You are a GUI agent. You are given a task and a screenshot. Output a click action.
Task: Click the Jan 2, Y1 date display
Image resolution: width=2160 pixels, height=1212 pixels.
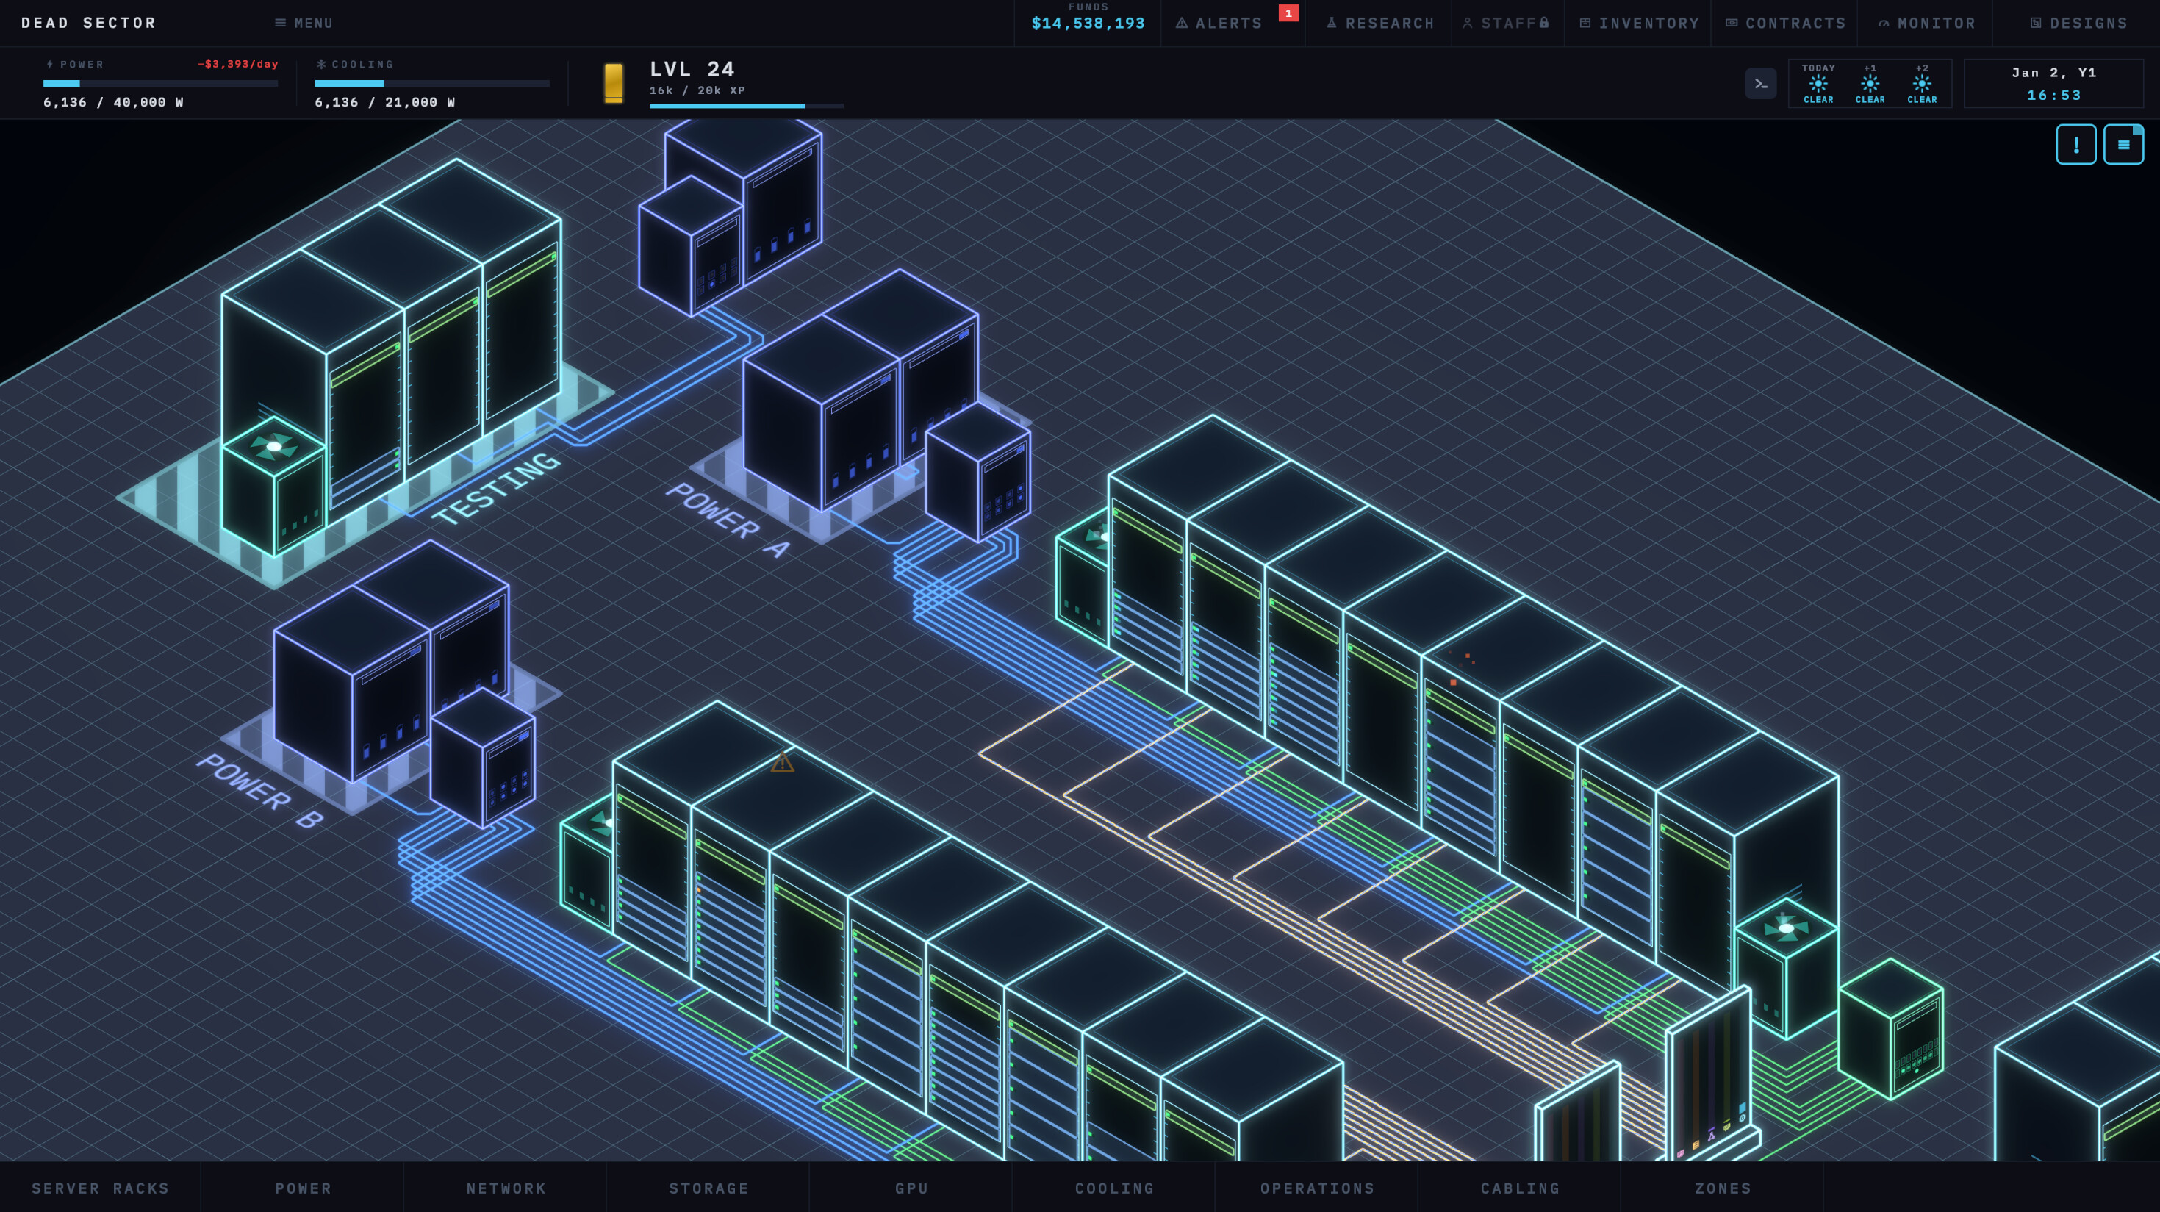(x=2053, y=73)
